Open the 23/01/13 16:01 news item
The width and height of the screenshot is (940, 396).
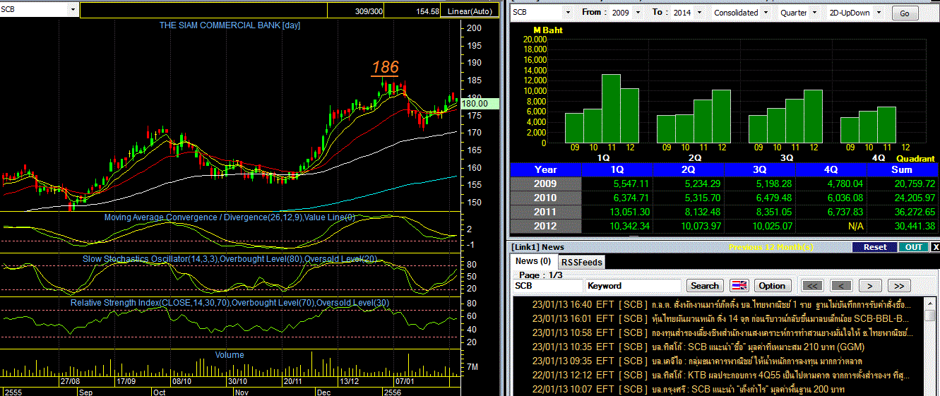[x=717, y=318]
